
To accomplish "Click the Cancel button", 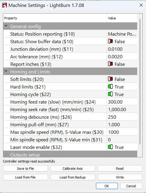I will point(131,186).
